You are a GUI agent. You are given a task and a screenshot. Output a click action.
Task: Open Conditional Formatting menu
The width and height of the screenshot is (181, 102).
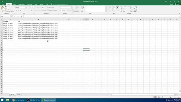(x=76, y=9)
